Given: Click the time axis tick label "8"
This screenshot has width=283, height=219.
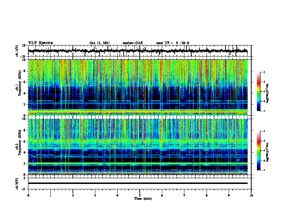Looking at the screenshot, I should coord(207,195).
